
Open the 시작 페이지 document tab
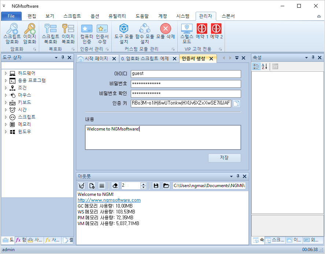(96, 58)
